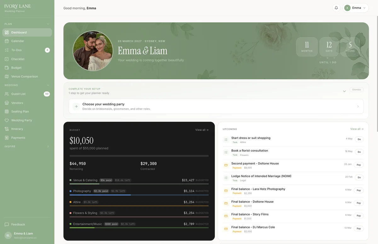Collapse the PLAN section in the sidebar
Viewport: 378px width, 244px height.
[x=48, y=24]
